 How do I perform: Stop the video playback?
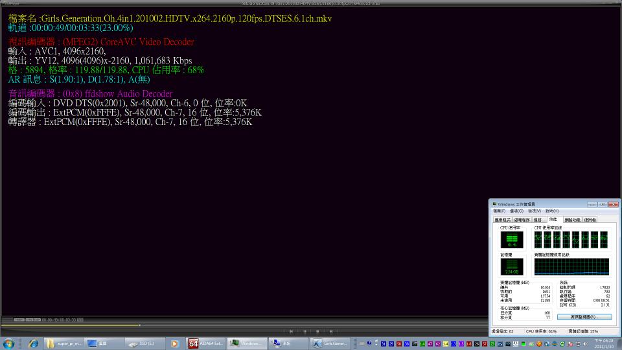317,331
